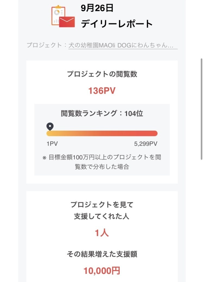
Task: Click the 閲覧数ランキング：104位 text
Action: coord(102,114)
